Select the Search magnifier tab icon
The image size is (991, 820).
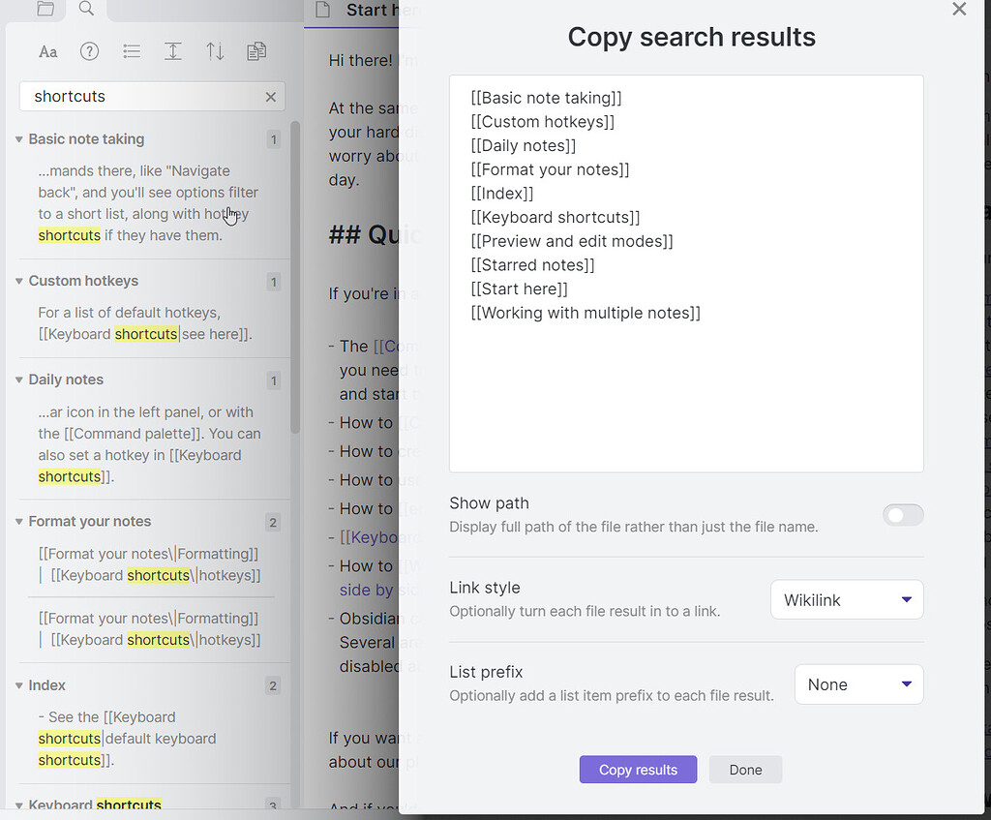tap(85, 10)
